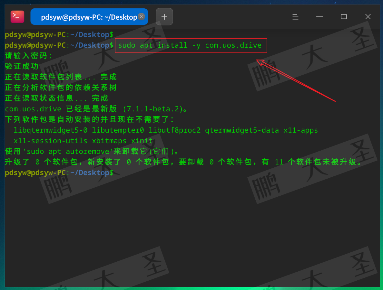Add a new terminal tab with plus button
The width and height of the screenshot is (383, 290).
tap(164, 17)
